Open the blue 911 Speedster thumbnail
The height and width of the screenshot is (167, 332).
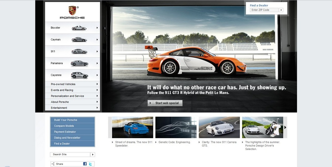[132, 127]
